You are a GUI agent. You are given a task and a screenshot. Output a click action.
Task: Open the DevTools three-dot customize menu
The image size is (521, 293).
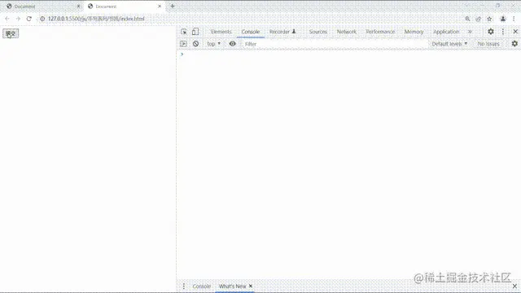point(503,32)
